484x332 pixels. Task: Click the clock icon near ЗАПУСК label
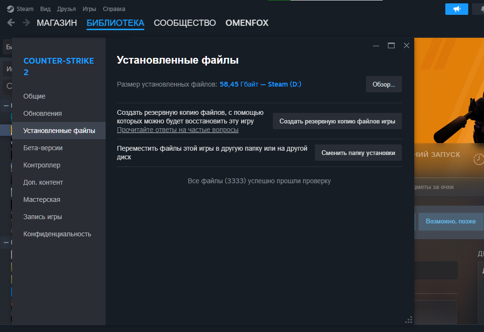pos(478,159)
